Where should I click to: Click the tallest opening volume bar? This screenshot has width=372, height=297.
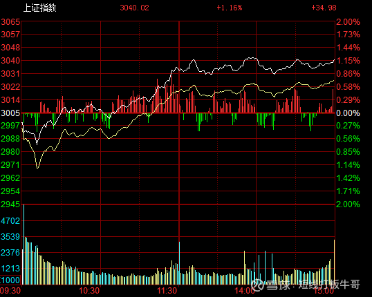point(24,244)
